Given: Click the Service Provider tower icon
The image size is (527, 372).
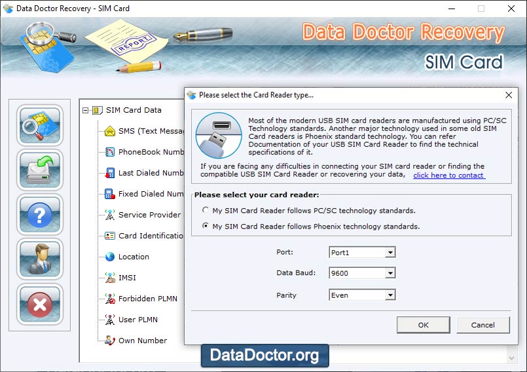Looking at the screenshot, I should tap(110, 215).
